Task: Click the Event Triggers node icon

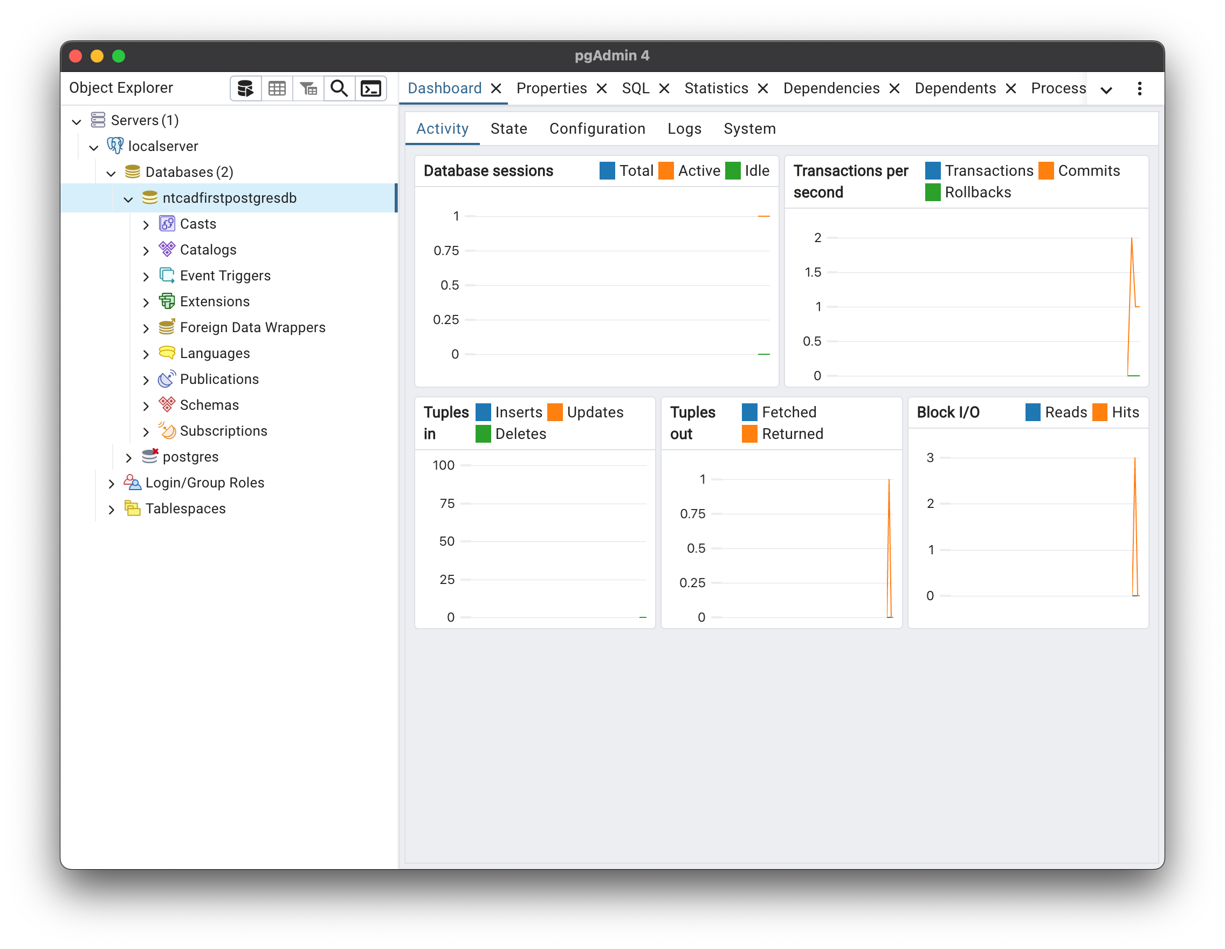Action: tap(167, 276)
